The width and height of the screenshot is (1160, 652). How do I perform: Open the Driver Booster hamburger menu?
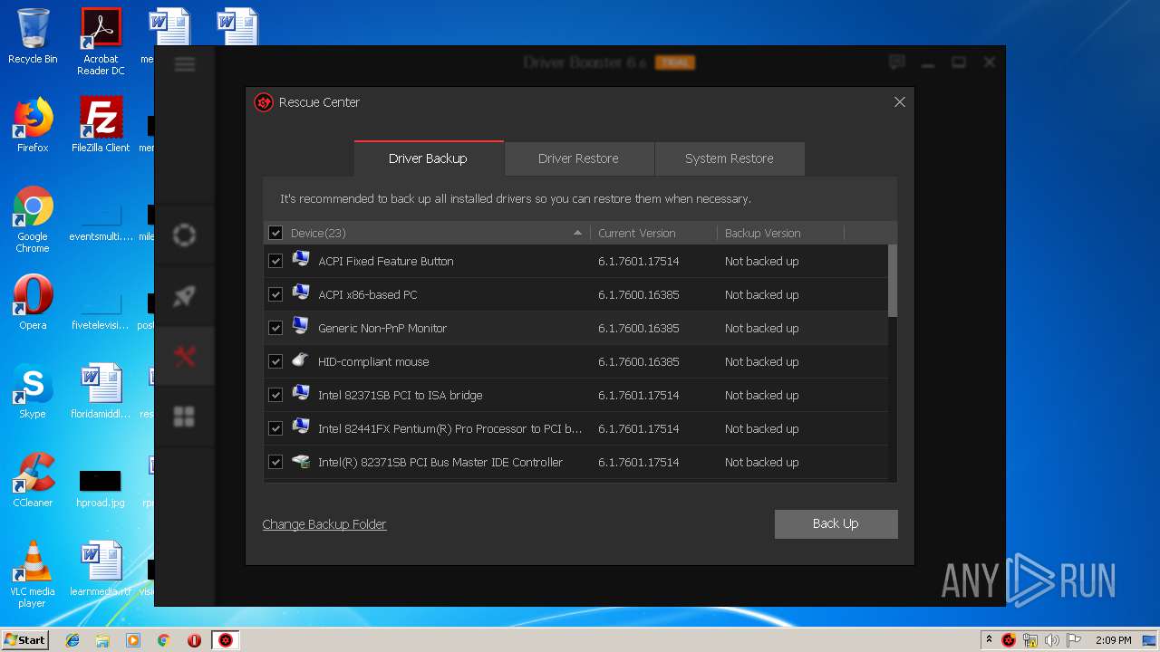click(x=185, y=63)
